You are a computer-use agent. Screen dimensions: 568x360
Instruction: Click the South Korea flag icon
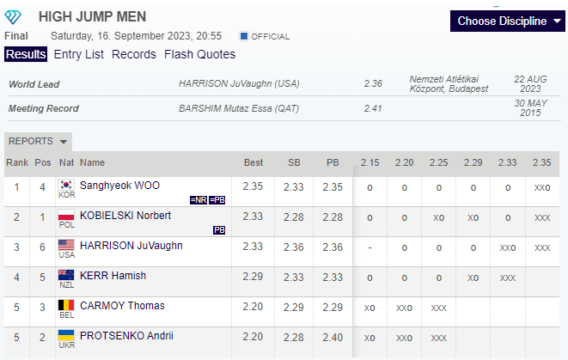coord(66,186)
